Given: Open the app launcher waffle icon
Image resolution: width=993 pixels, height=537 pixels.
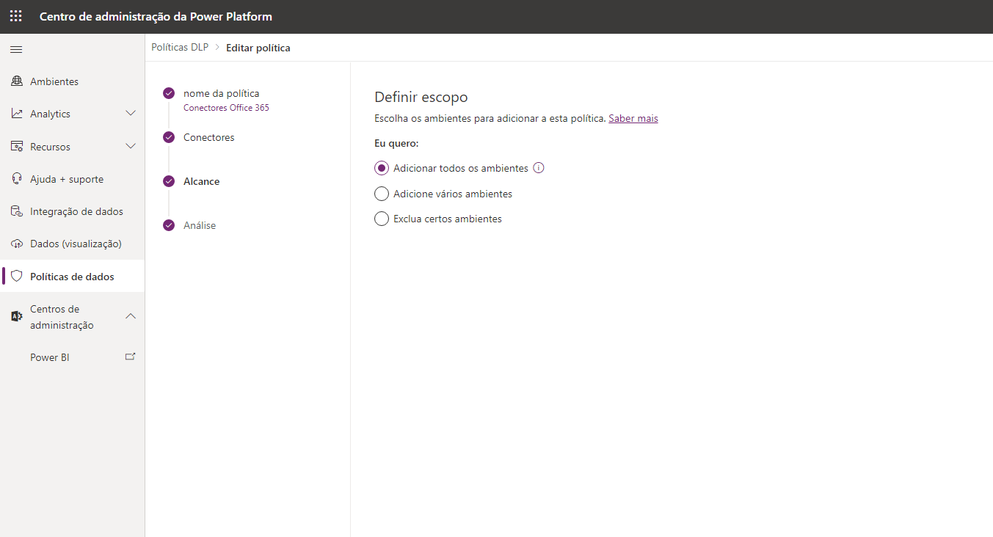Looking at the screenshot, I should 16,16.
